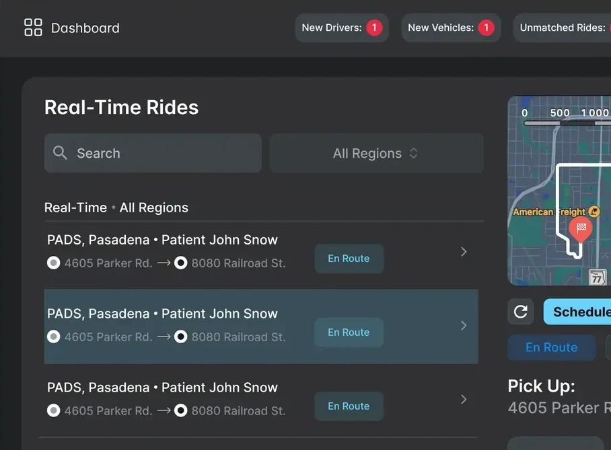Click En Route badge in third ride row

pos(349,406)
